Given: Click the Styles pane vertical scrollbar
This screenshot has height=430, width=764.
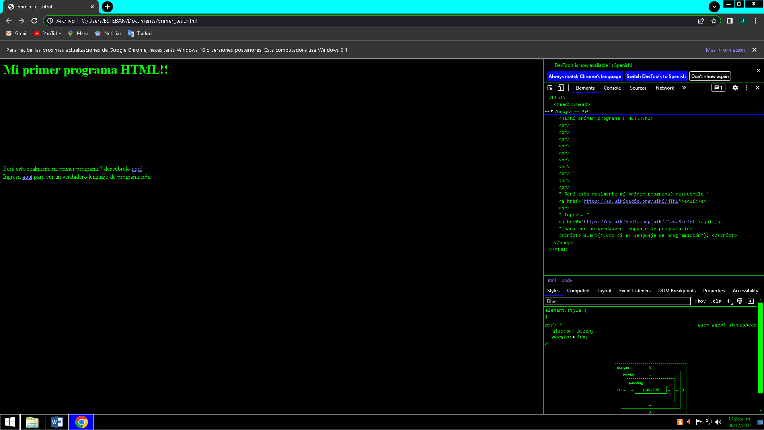Looking at the screenshot, I should [760, 348].
